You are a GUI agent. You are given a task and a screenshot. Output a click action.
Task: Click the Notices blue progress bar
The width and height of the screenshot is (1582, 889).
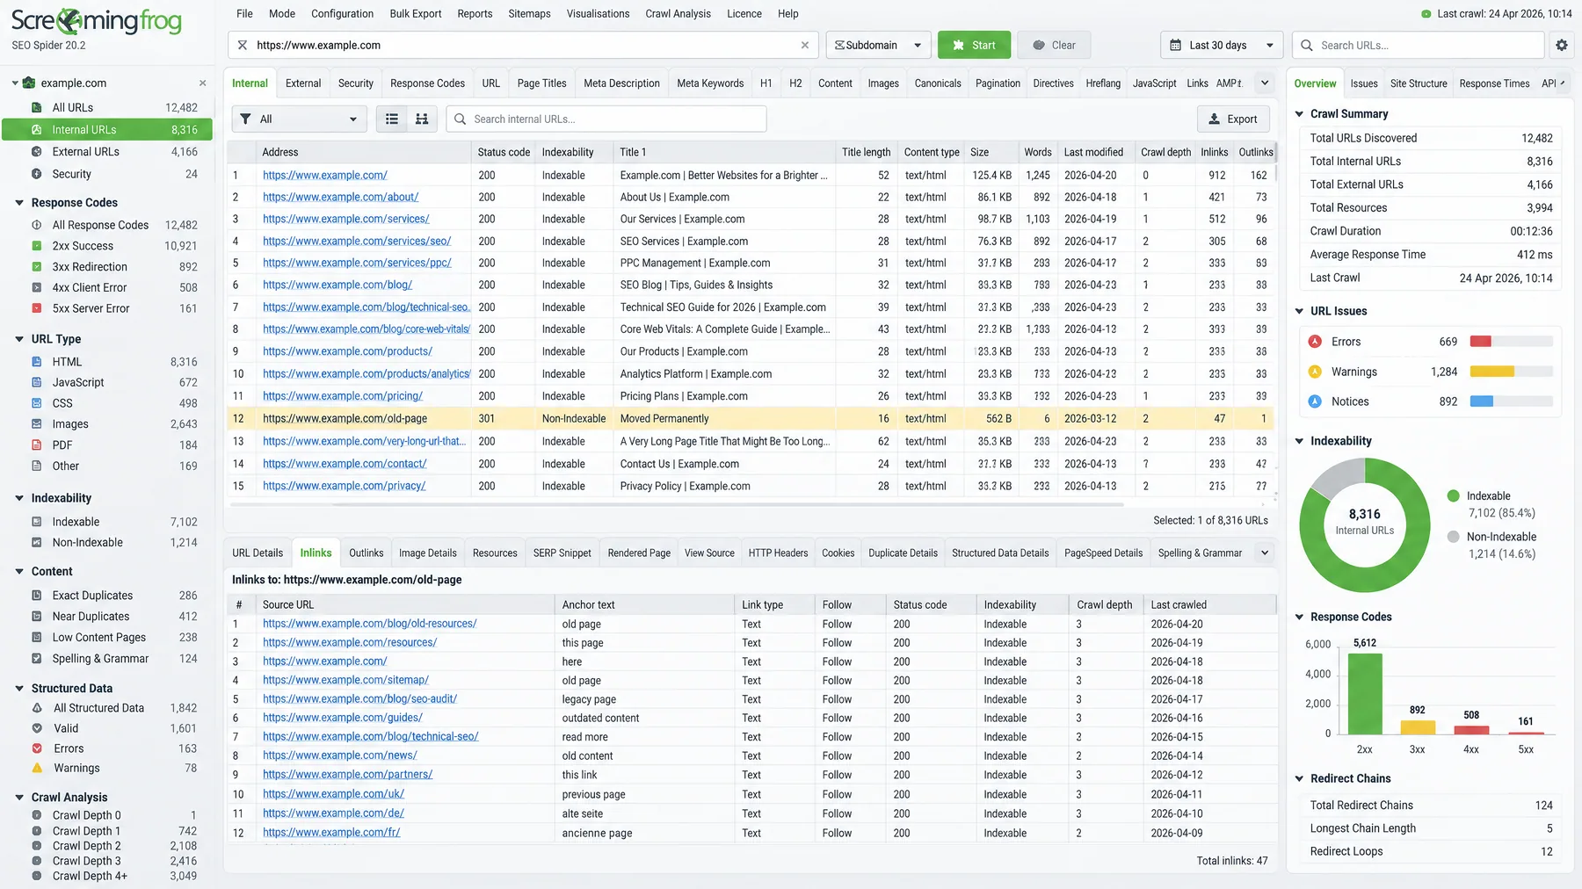click(x=1481, y=401)
